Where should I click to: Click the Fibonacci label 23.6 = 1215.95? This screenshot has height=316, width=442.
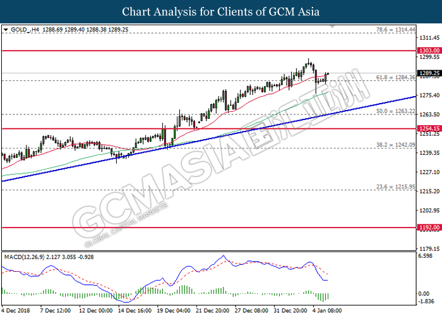tap(396, 187)
